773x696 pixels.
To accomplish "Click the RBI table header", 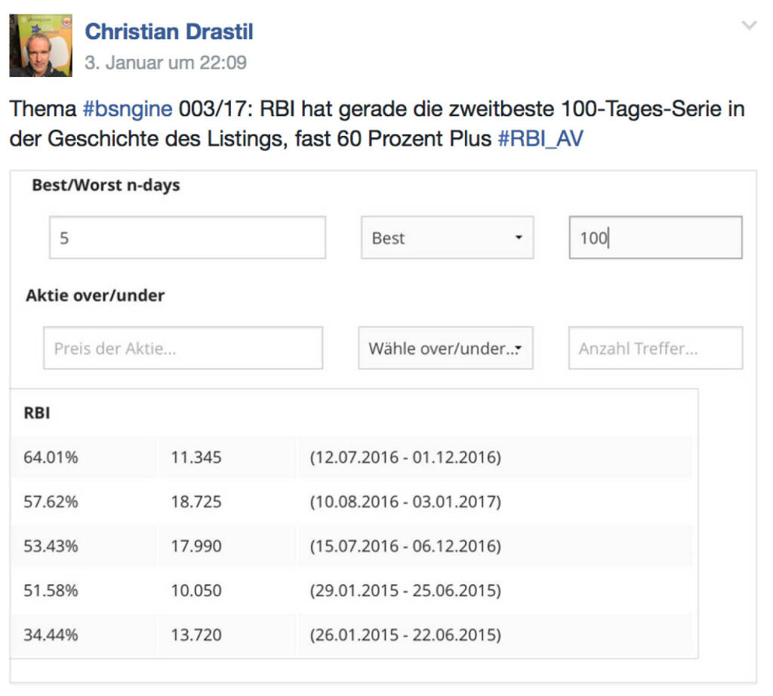I will (x=38, y=414).
